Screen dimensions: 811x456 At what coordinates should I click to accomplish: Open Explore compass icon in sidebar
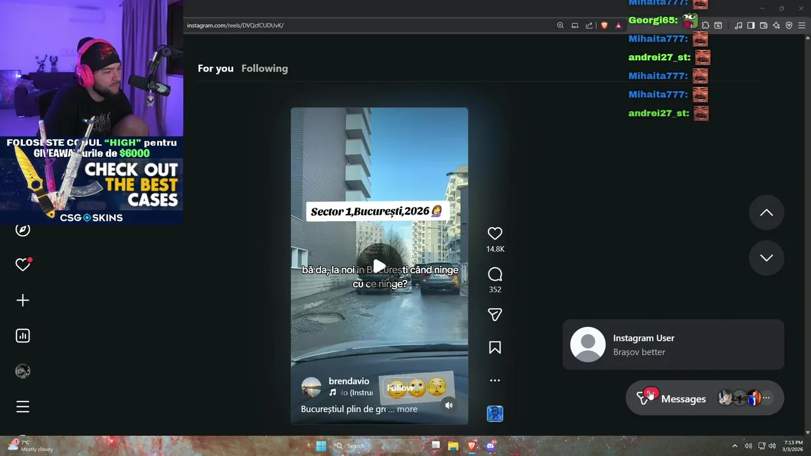[23, 230]
